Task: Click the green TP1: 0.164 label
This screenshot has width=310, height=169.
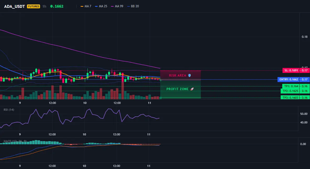Action: (x=291, y=86)
